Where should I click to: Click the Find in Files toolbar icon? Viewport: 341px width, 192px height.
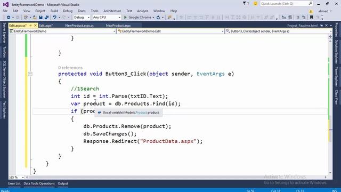click(x=169, y=17)
